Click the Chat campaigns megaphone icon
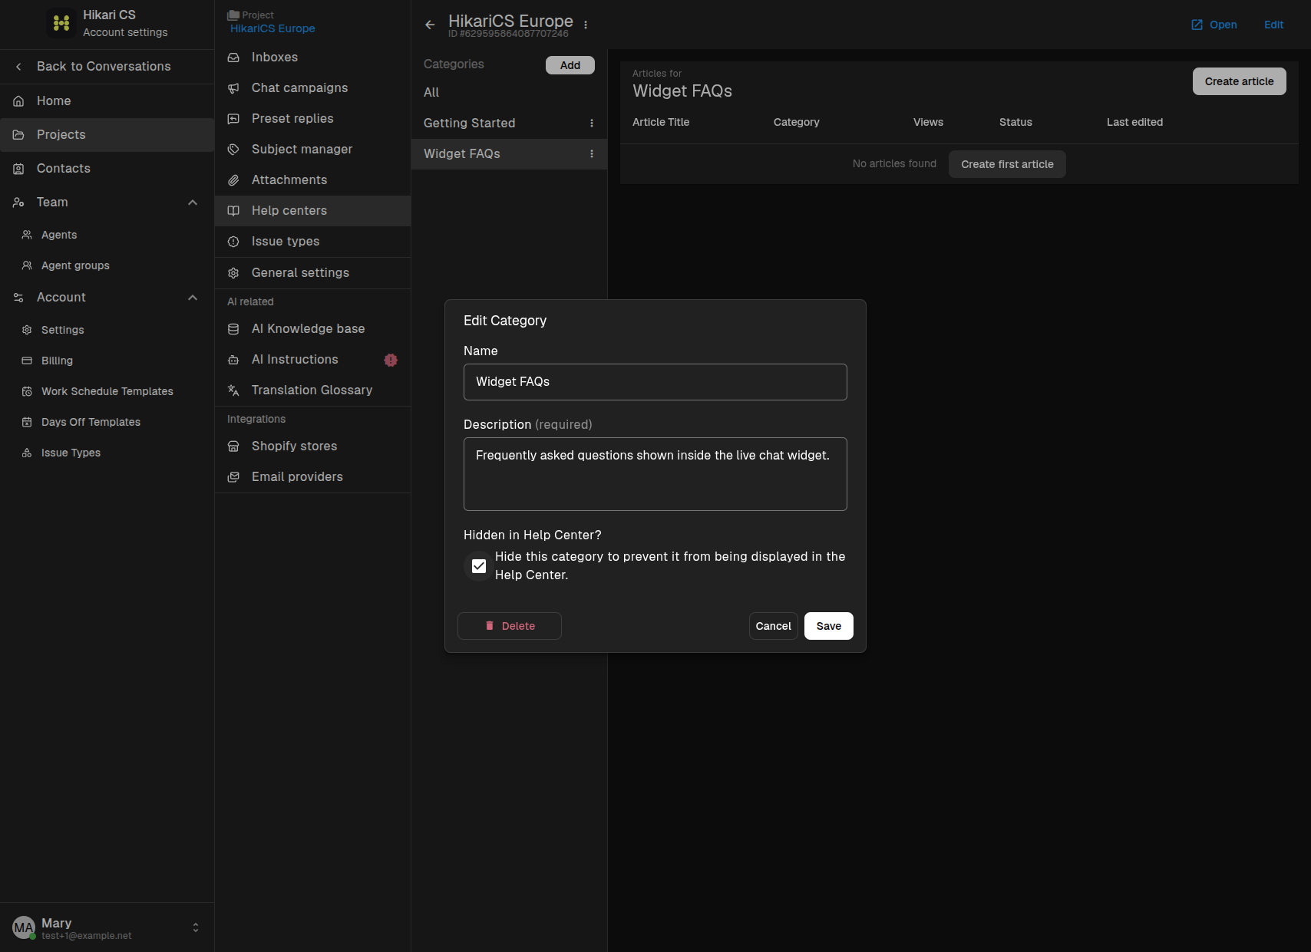Viewport: 1311px width, 952px height. [233, 88]
